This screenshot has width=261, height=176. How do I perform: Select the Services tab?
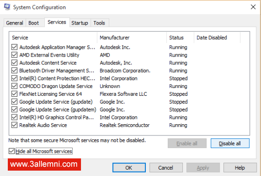(x=57, y=22)
